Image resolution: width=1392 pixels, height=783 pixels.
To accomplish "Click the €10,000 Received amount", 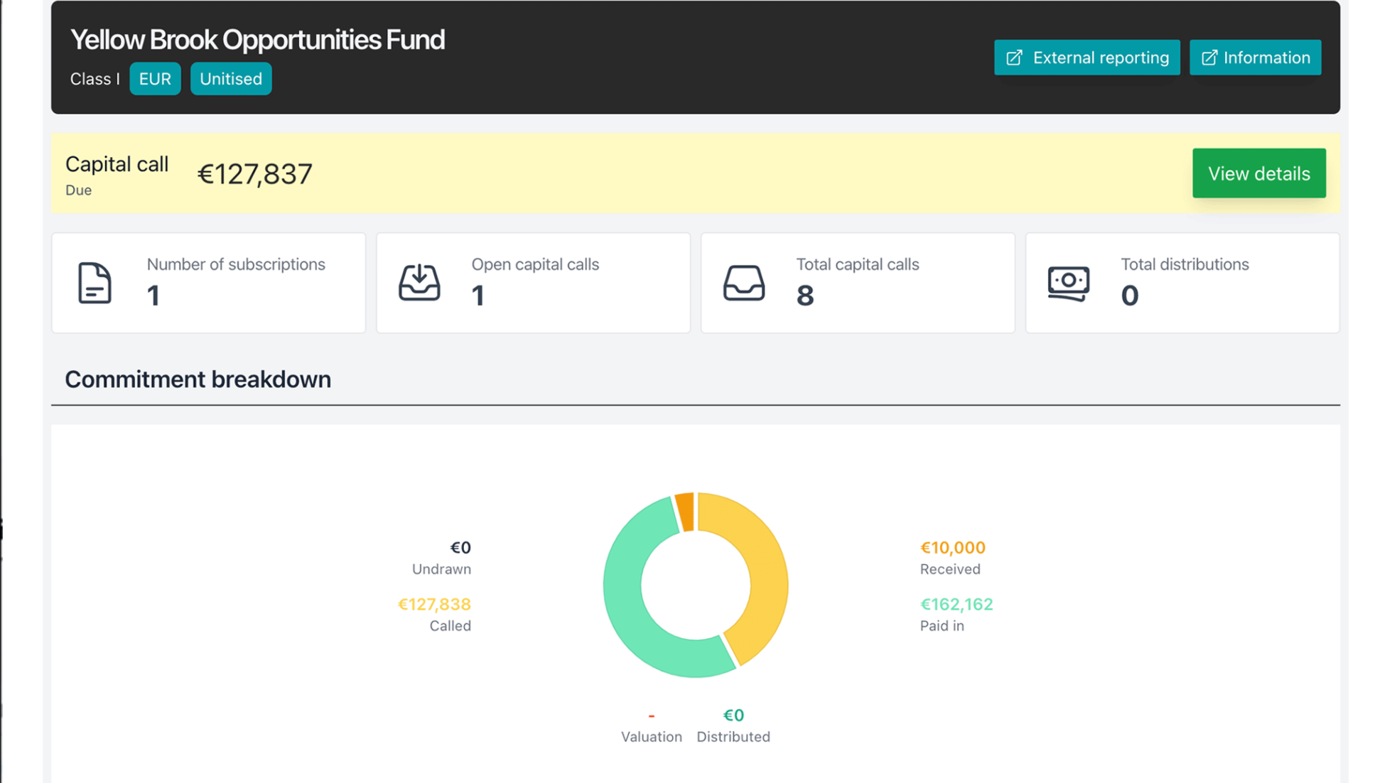I will (x=952, y=548).
